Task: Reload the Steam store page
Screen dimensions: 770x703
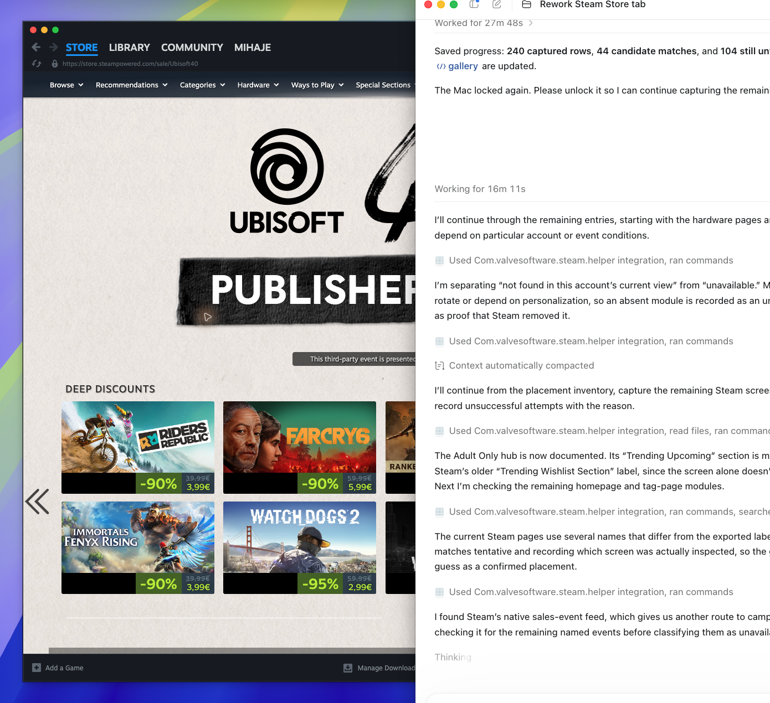Action: click(x=37, y=64)
